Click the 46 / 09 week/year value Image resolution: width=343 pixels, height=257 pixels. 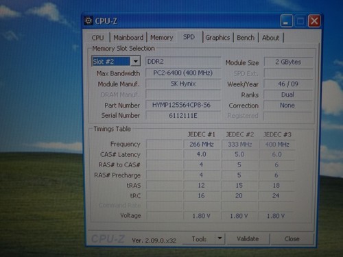288,84
